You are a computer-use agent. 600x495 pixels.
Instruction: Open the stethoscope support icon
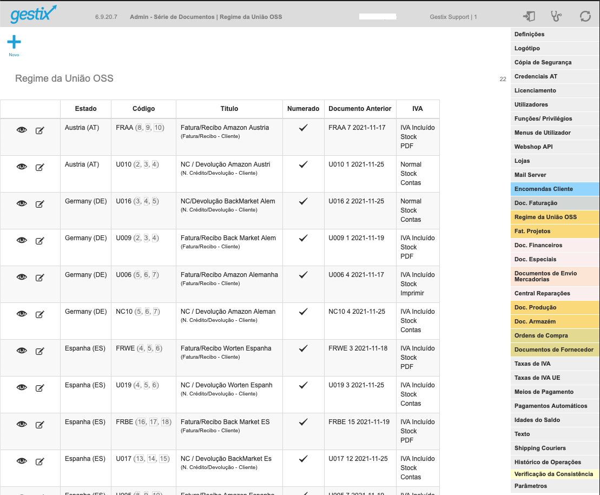click(556, 16)
